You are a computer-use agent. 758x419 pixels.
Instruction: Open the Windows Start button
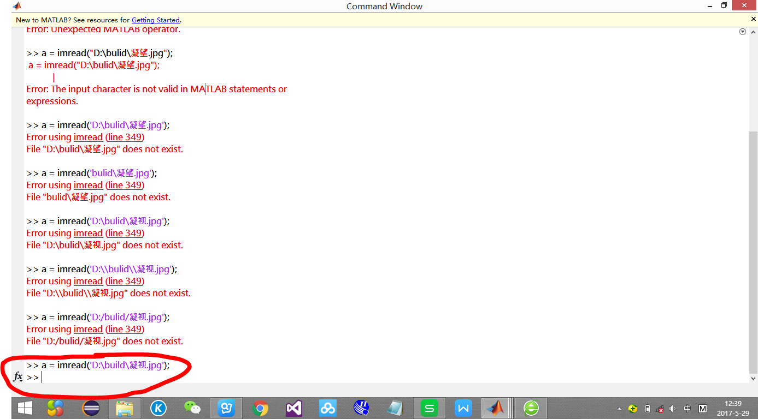pyautogui.click(x=25, y=408)
